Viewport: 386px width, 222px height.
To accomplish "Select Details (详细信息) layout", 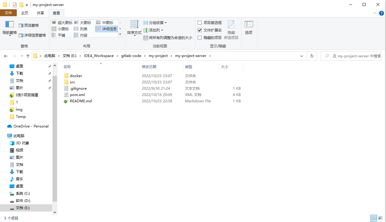I will point(106,29).
